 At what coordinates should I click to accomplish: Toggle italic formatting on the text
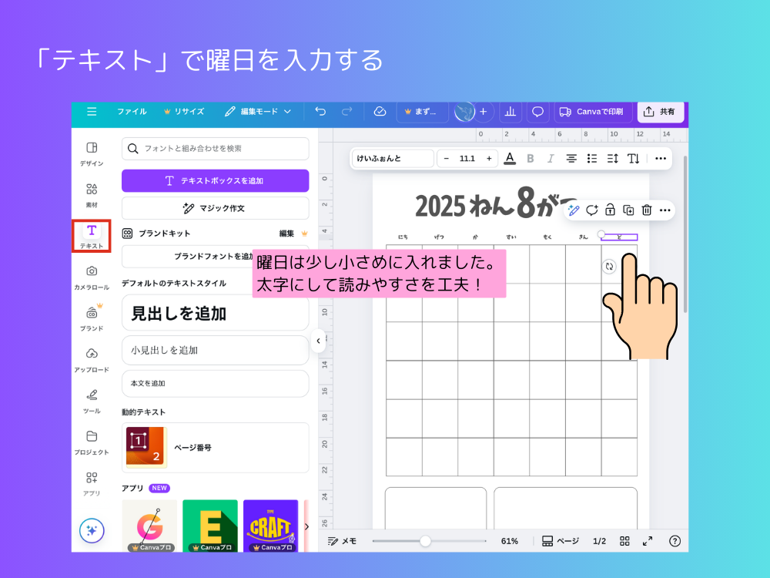(x=550, y=158)
